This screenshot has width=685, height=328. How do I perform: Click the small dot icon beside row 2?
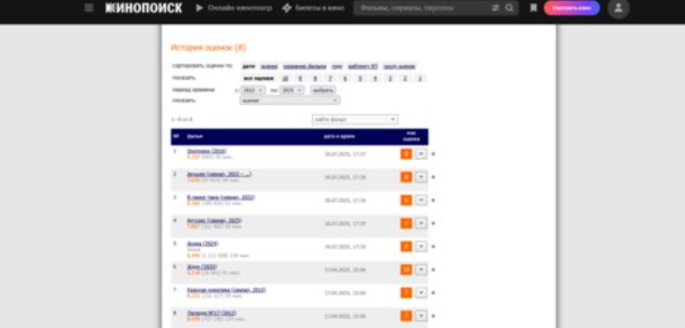[434, 177]
